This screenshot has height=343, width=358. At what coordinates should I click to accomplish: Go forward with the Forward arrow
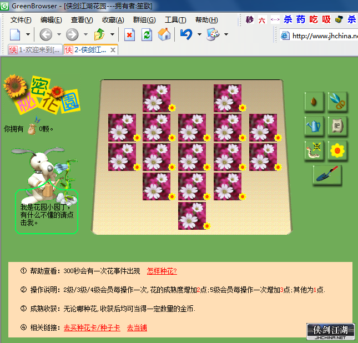pos(72,35)
